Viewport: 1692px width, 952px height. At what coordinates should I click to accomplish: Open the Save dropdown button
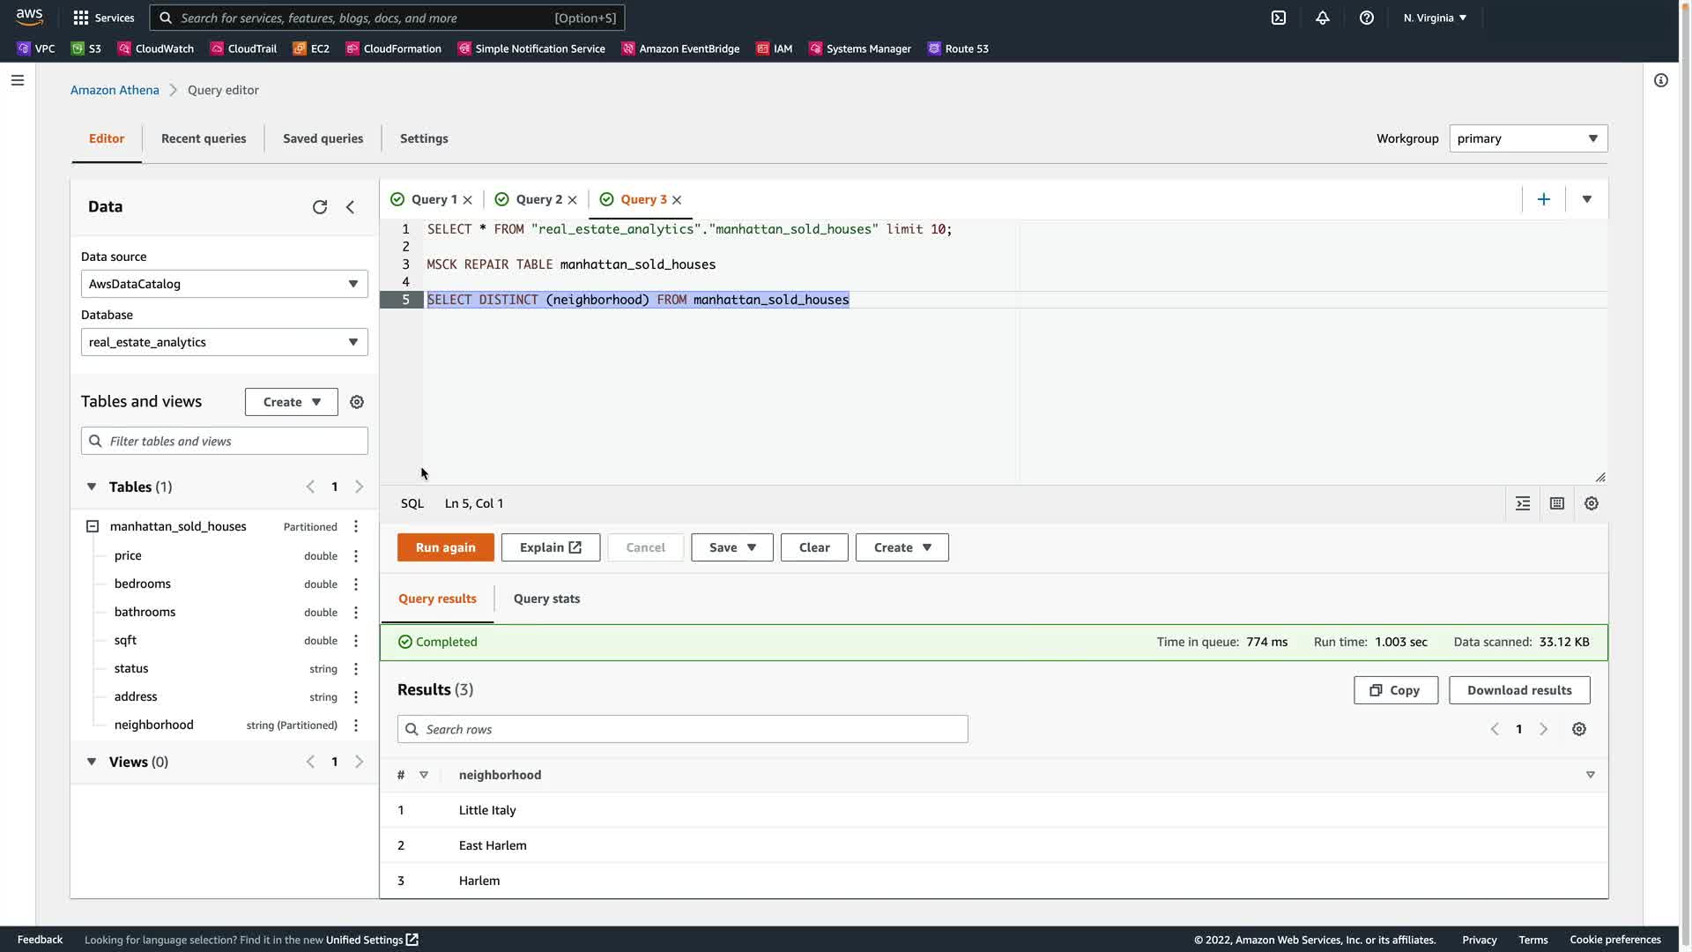(731, 547)
